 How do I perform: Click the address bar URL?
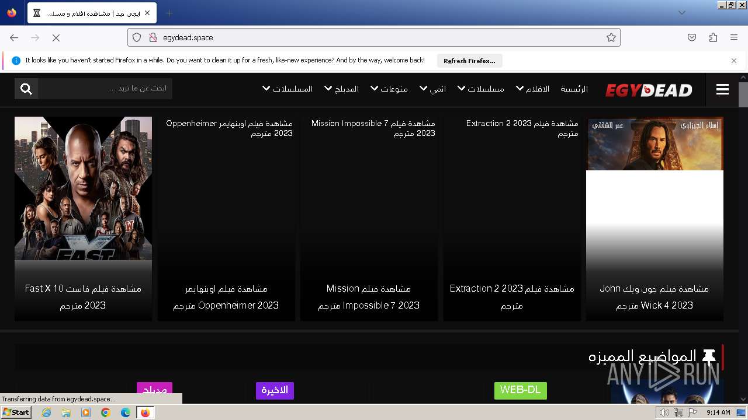(188, 37)
